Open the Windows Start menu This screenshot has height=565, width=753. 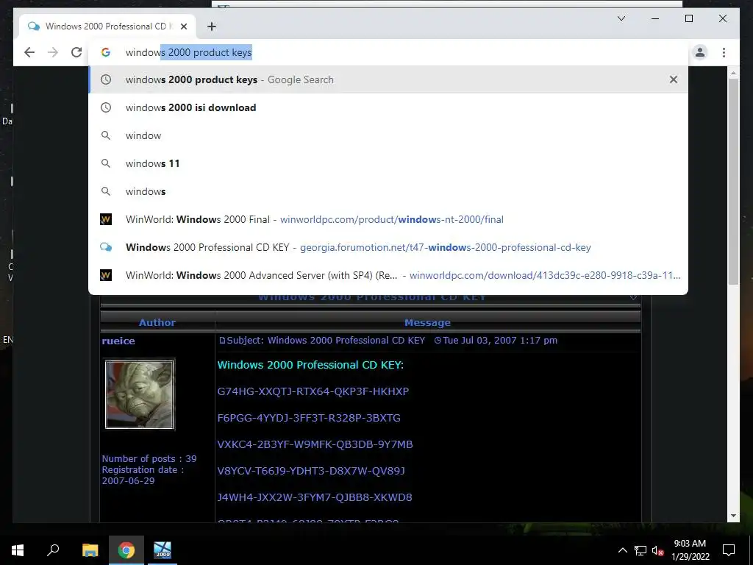[18, 550]
